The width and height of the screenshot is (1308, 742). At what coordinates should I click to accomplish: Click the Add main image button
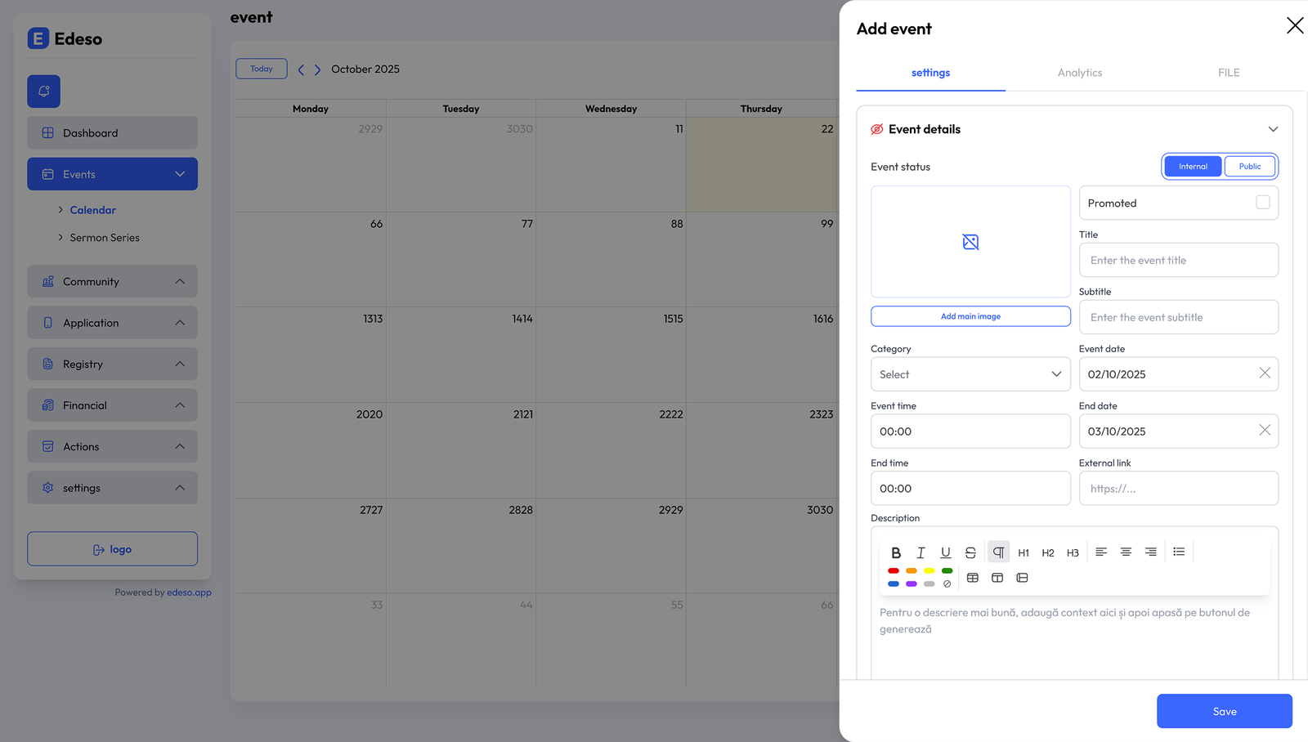[970, 316]
